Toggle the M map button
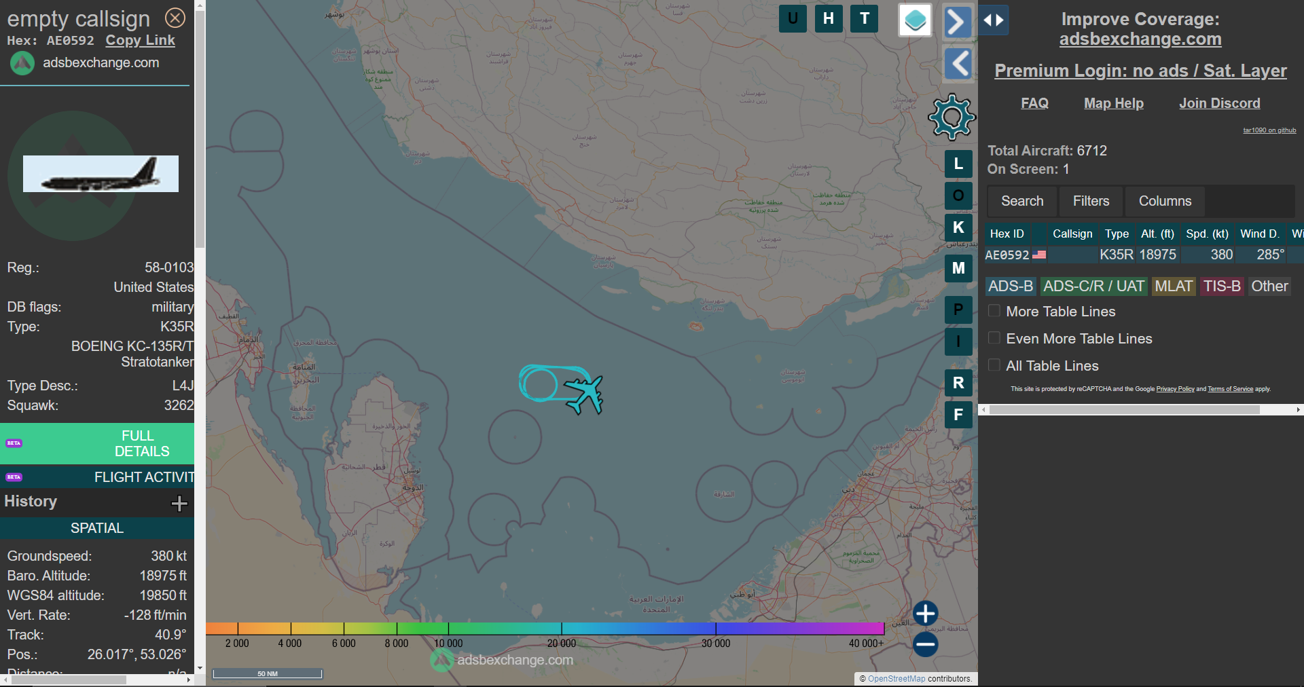This screenshot has width=1304, height=687. point(958,268)
